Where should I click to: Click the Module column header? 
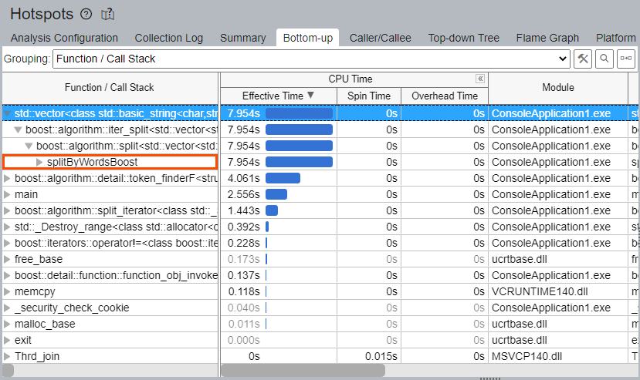point(557,87)
